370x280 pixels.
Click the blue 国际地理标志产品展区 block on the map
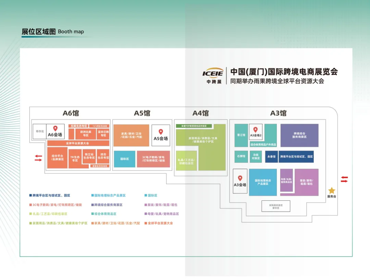(x=263, y=182)
